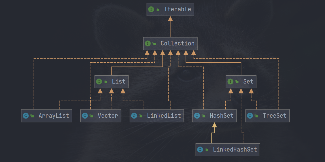
Task: Select the ArrayList class name
Action: 54,116
